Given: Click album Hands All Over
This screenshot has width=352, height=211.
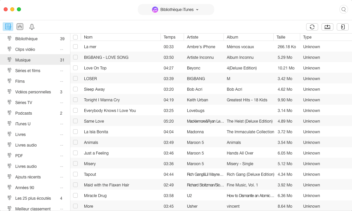Looking at the screenshot, I should click(x=240, y=153).
